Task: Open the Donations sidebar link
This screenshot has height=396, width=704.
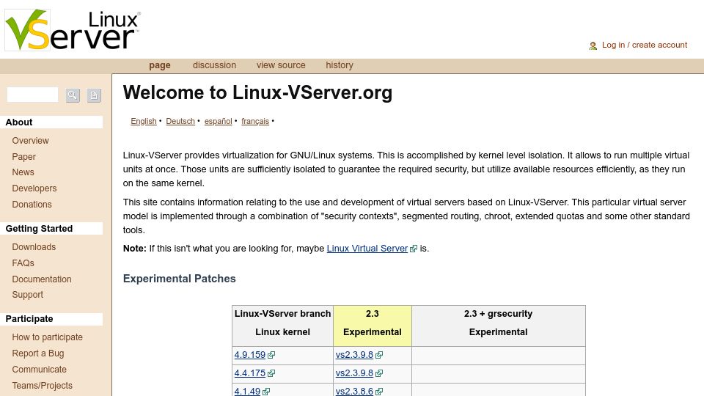Action: coord(32,205)
